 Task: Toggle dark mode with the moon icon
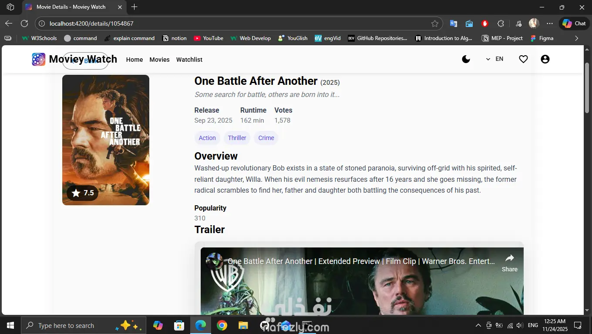pos(466,59)
